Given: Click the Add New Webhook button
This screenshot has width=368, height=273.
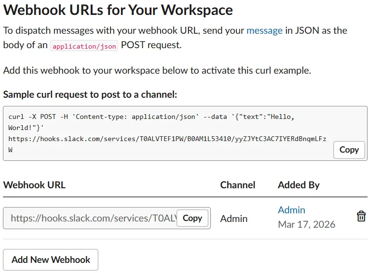Looking at the screenshot, I should coord(51,260).
